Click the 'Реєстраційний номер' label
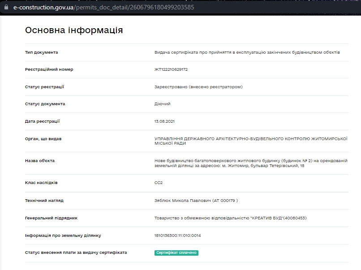The image size is (361, 270). [49, 69]
